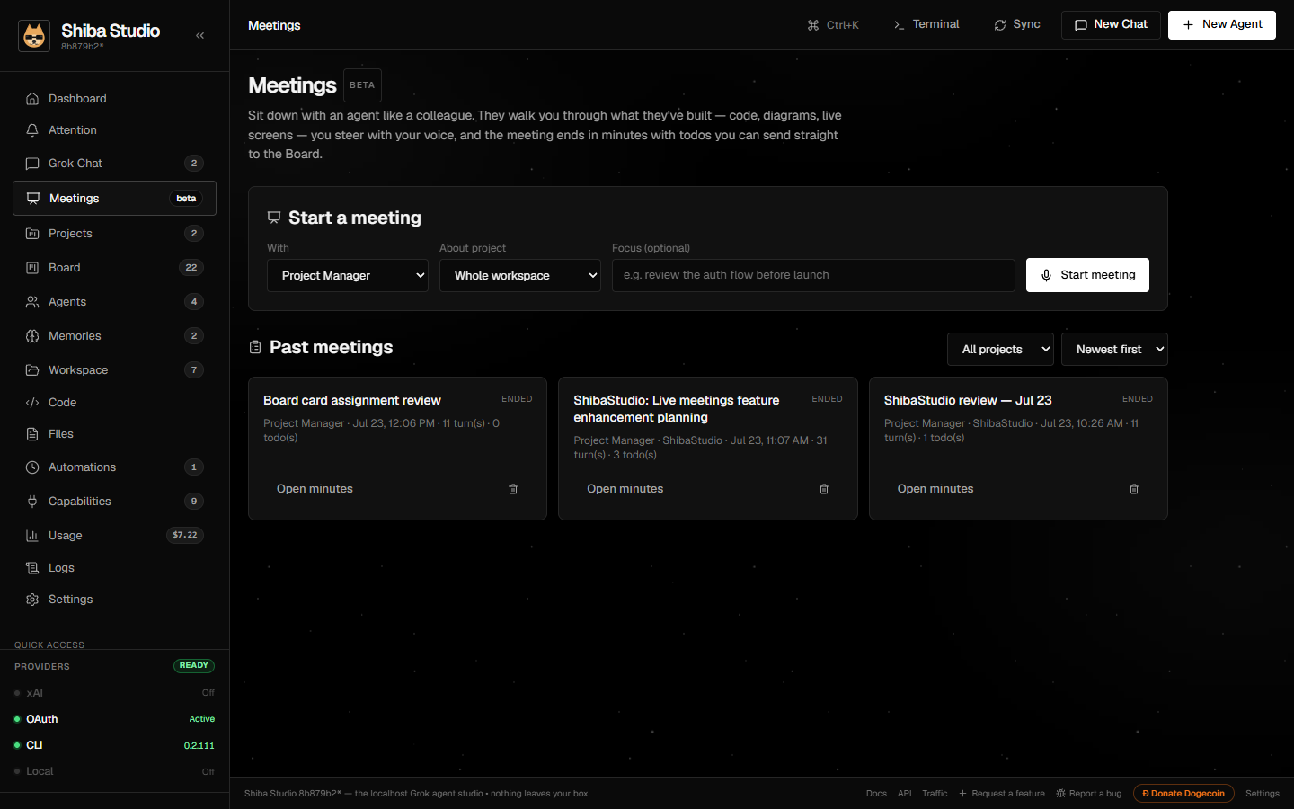Viewport: 1294px width, 809px height.
Task: Open the With agent dropdown
Action: (348, 276)
